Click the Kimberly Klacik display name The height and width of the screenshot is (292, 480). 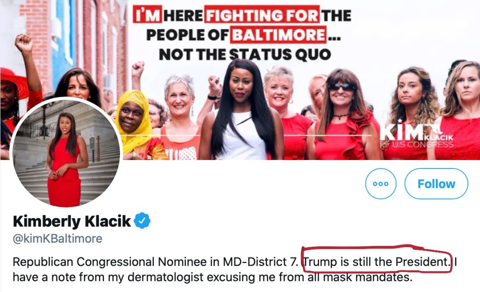click(x=72, y=221)
